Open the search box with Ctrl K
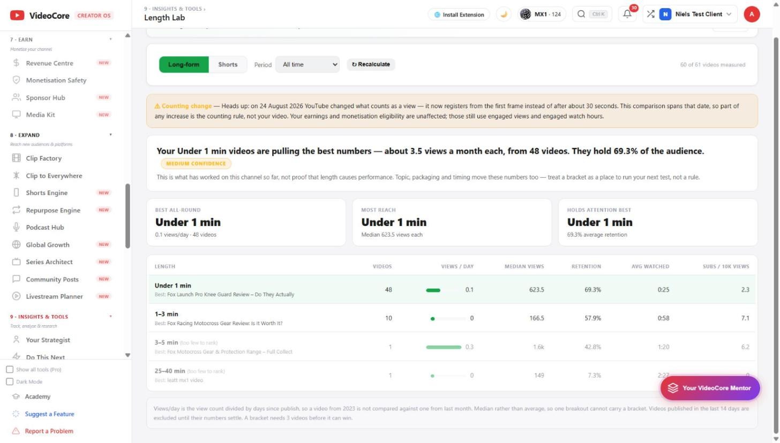This screenshot has width=780, height=443. pyautogui.click(x=591, y=14)
